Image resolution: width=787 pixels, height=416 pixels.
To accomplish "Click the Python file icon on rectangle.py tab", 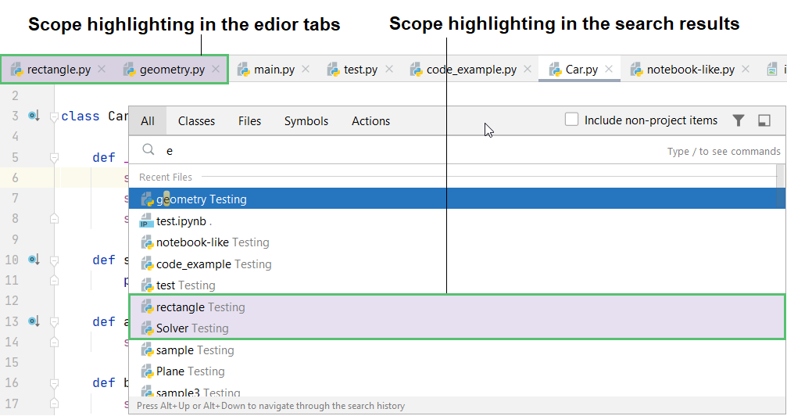I will point(16,70).
